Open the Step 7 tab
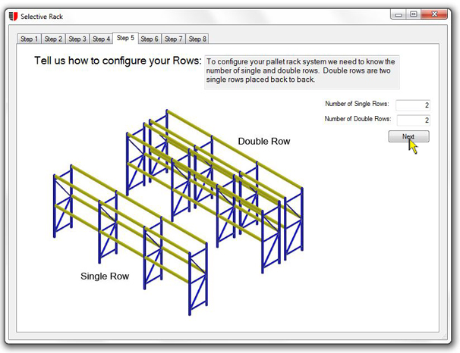The width and height of the screenshot is (460, 353). click(173, 39)
